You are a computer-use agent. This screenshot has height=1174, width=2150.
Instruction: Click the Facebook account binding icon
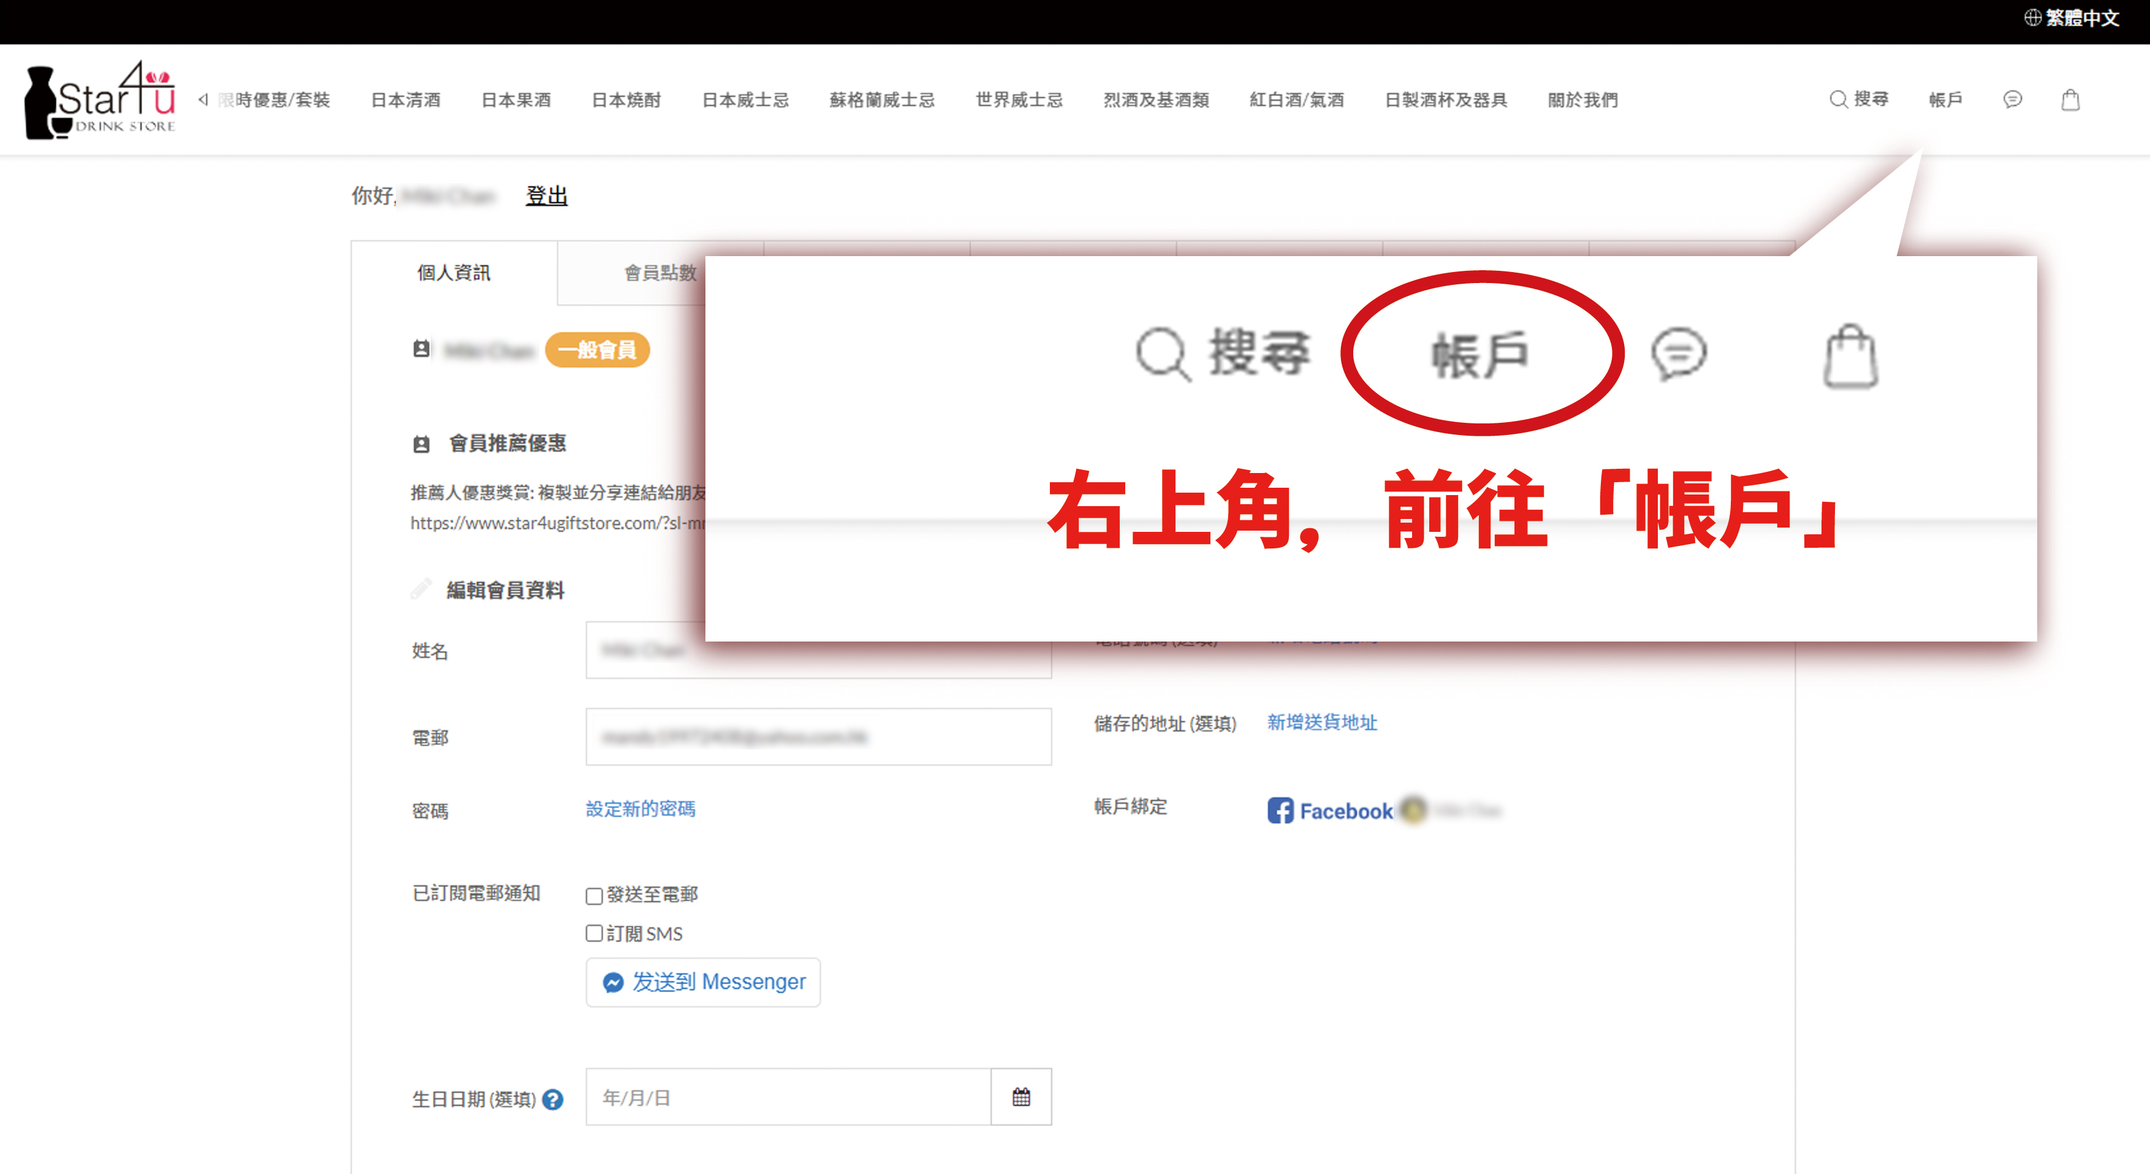tap(1280, 810)
